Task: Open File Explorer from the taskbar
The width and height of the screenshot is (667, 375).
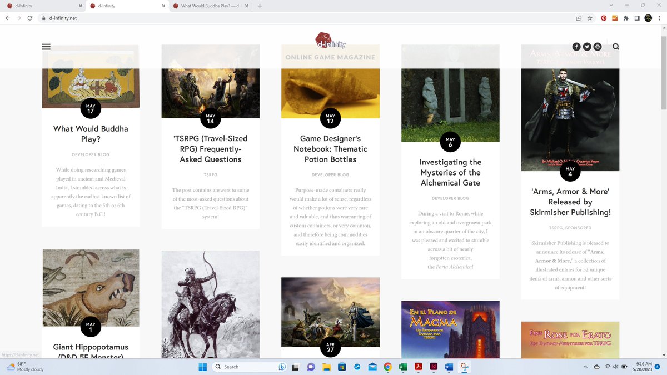Action: tap(326, 367)
